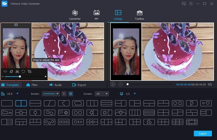The image size is (217, 140).
Task: Switch to the Filter tab
Action: [x=32, y=85]
